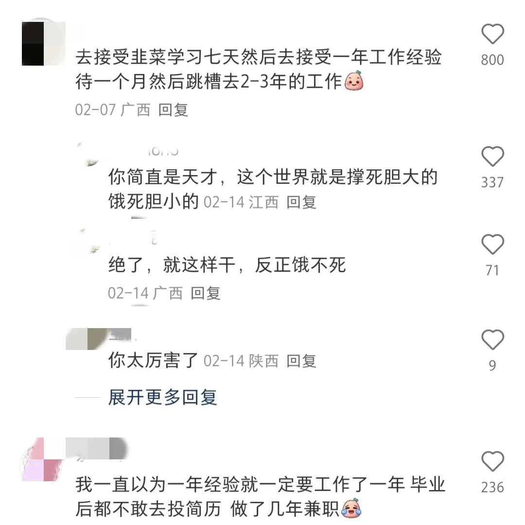Tap the heart on the 236-like comment
Image resolution: width=525 pixels, height=525 pixels.
coord(492,461)
